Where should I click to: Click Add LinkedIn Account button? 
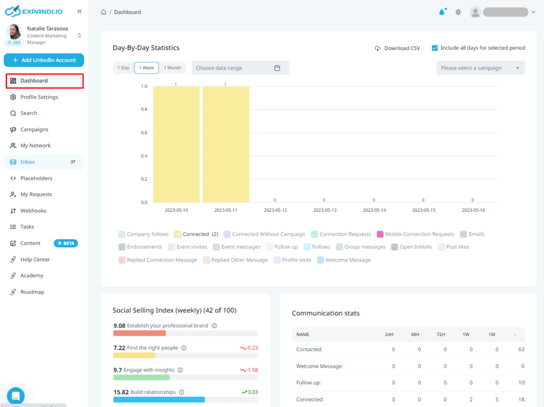44,60
